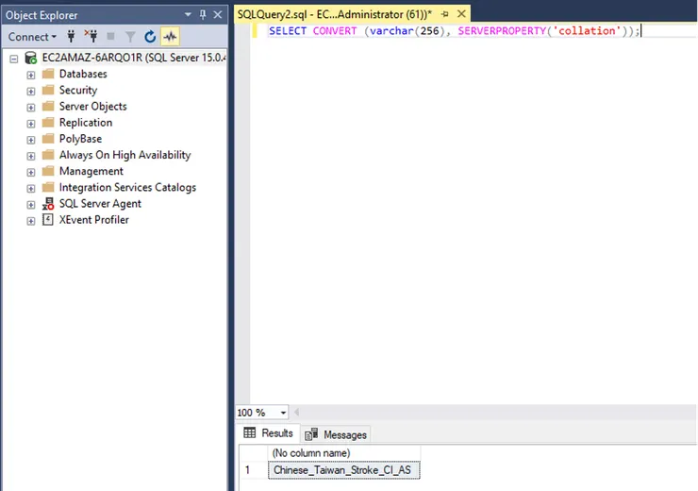Click the Filter funnel icon
Viewport: 698px width, 491px height.
click(130, 37)
